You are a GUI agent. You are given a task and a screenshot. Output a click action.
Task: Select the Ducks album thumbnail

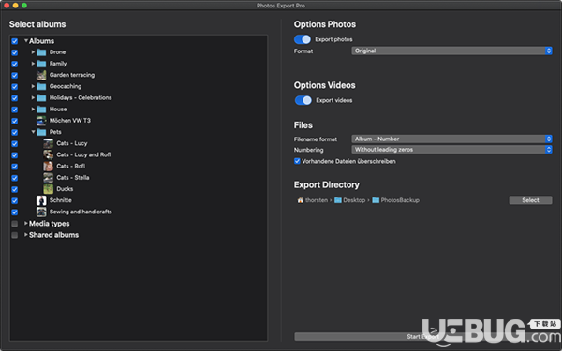tap(49, 189)
